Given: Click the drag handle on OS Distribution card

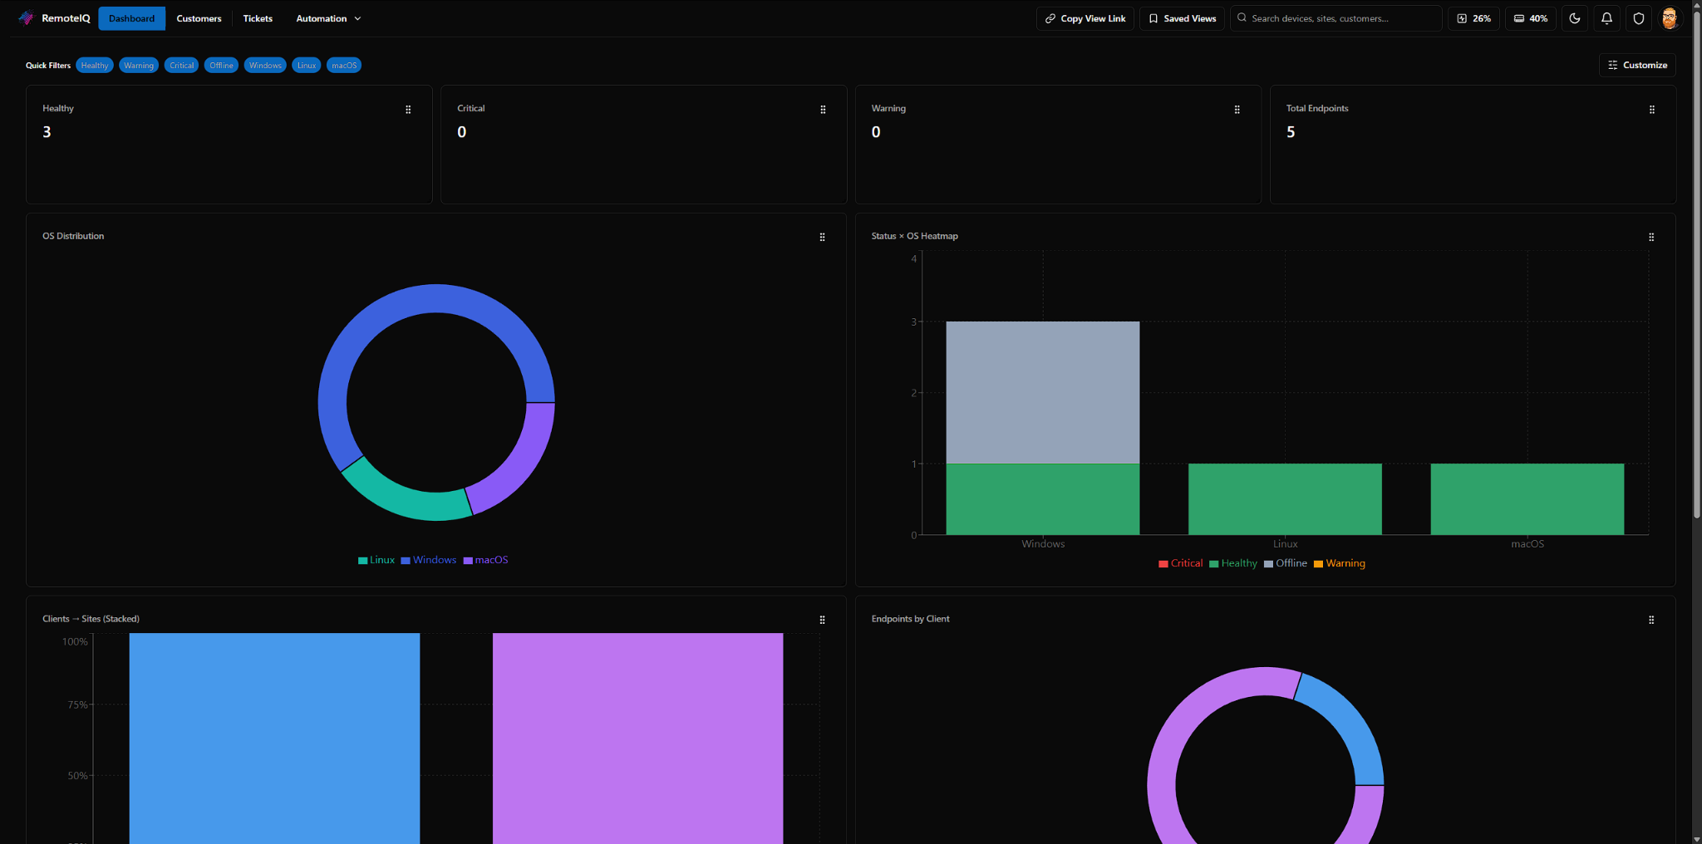Looking at the screenshot, I should [x=822, y=237].
